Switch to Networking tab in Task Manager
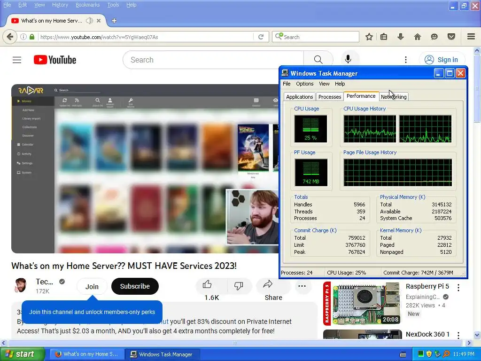 [x=394, y=97]
